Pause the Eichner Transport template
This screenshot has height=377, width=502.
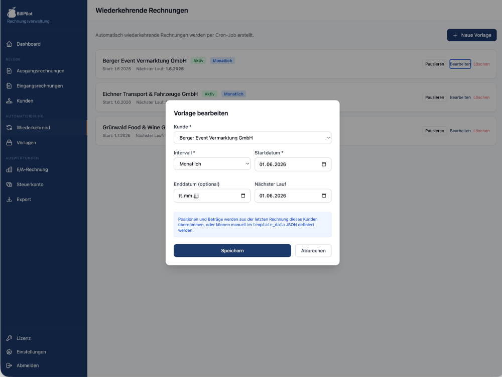(x=434, y=98)
